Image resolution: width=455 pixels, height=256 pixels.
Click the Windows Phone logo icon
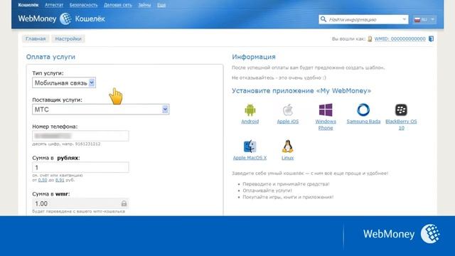(x=326, y=110)
